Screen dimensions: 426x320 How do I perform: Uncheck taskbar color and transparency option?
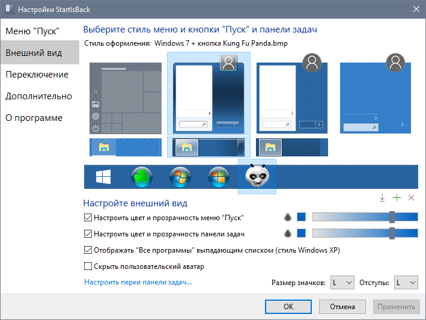[x=89, y=233]
